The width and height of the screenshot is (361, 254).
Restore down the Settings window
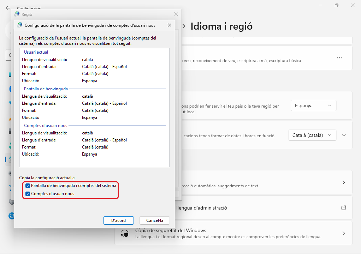[336, 5]
